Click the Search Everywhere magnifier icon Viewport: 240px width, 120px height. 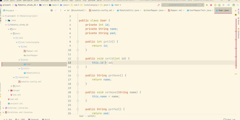pos(238,5)
